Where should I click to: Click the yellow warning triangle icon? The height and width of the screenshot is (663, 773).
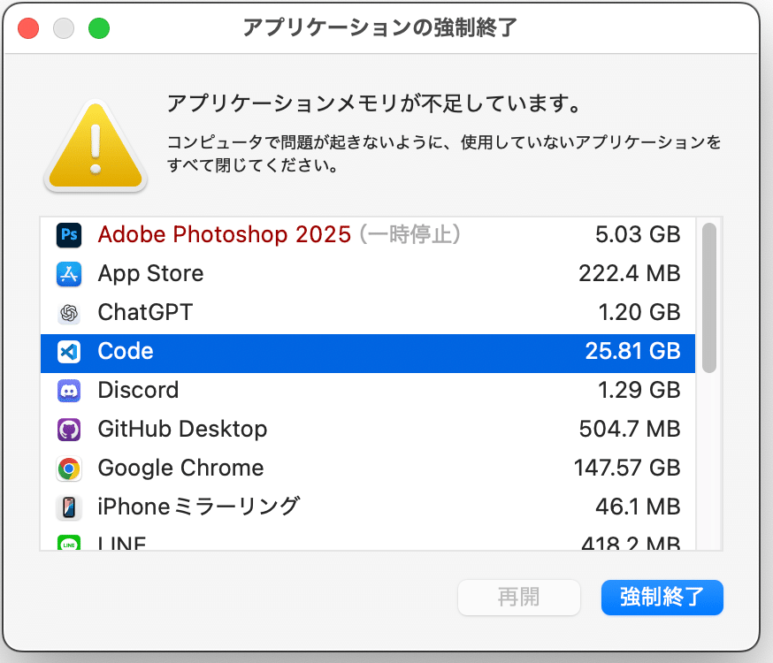96,145
